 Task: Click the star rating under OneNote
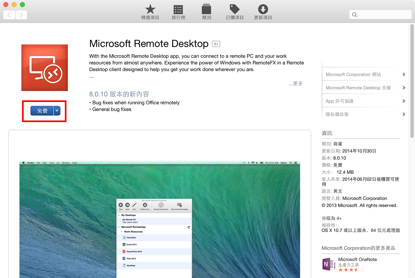pos(351,270)
